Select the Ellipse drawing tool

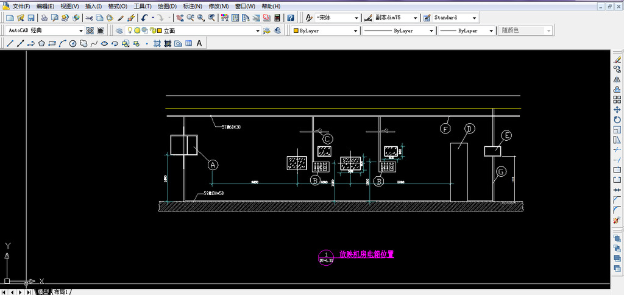click(104, 43)
